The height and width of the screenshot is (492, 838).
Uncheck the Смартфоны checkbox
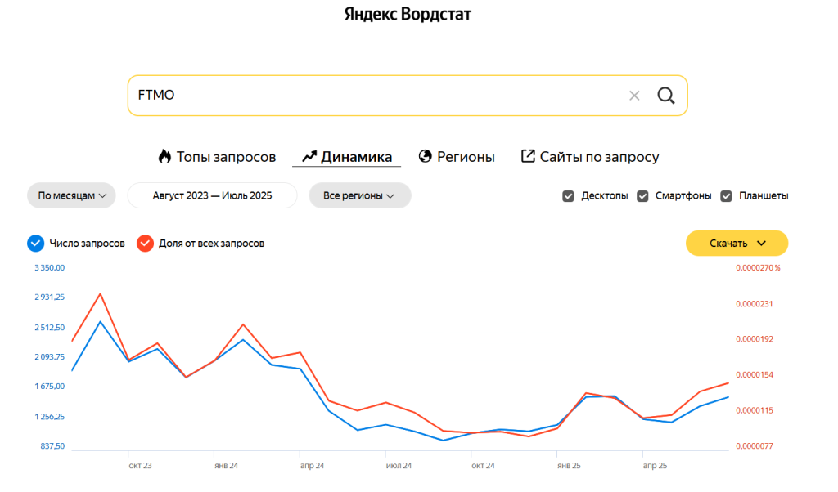(642, 196)
